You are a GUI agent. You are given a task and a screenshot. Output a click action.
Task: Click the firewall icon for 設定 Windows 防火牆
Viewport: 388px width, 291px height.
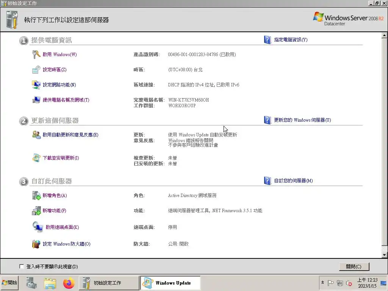pos(36,244)
